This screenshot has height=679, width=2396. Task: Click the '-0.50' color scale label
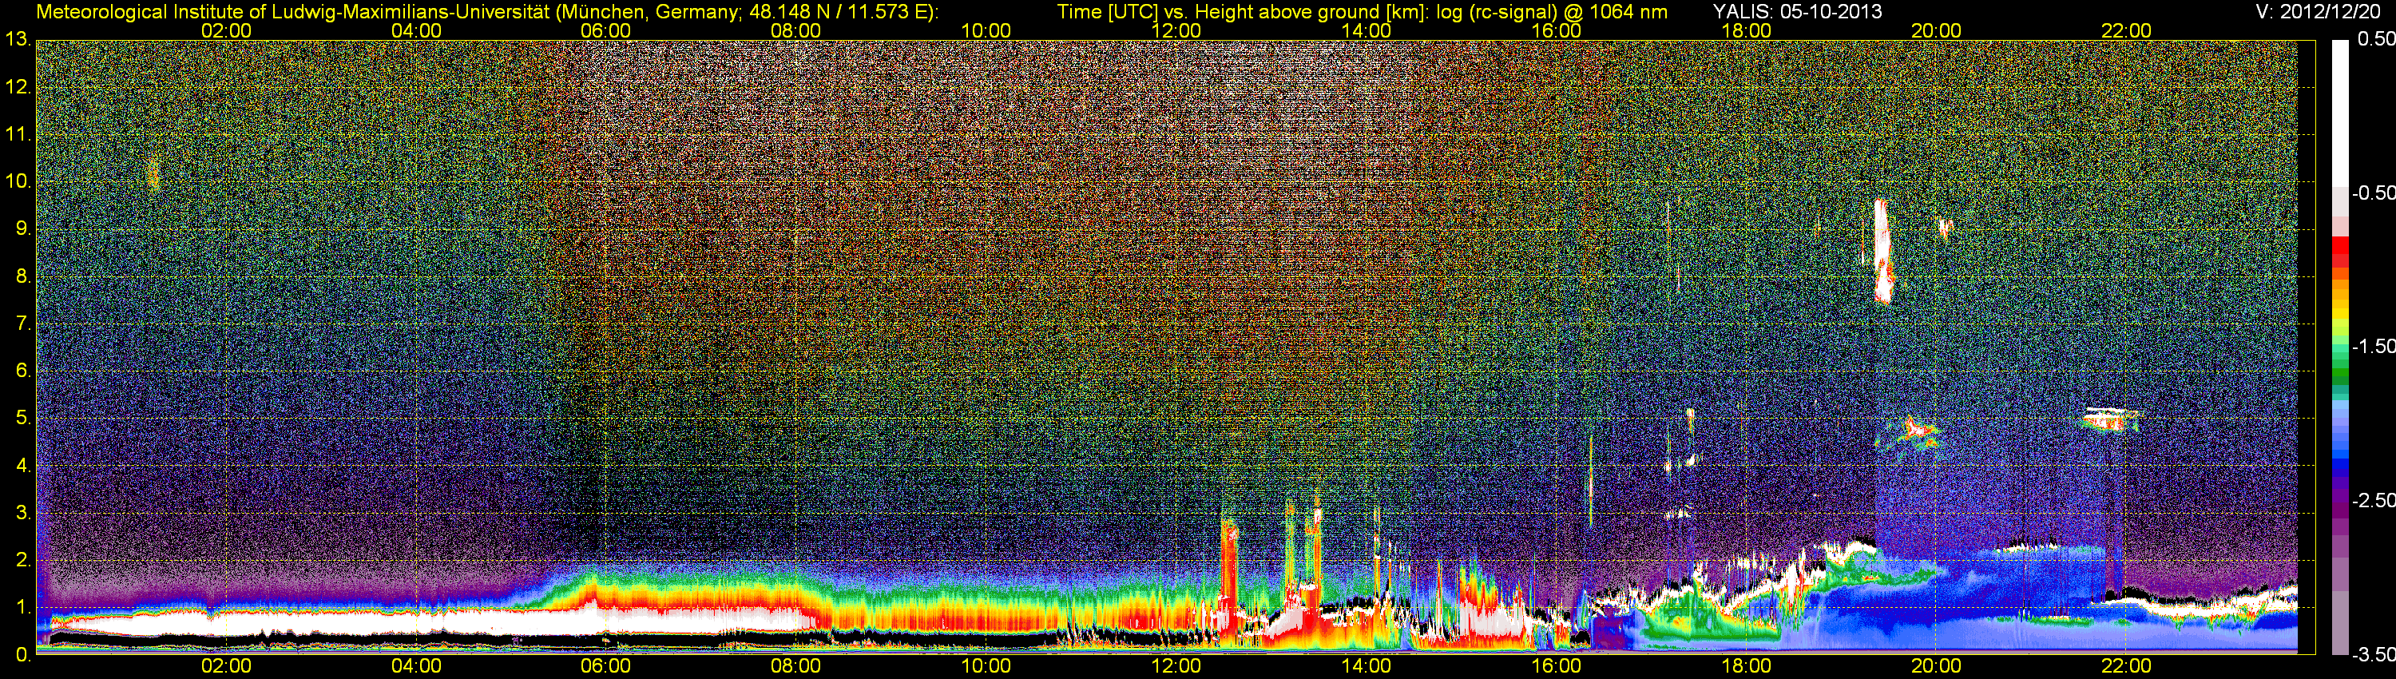tap(2373, 193)
